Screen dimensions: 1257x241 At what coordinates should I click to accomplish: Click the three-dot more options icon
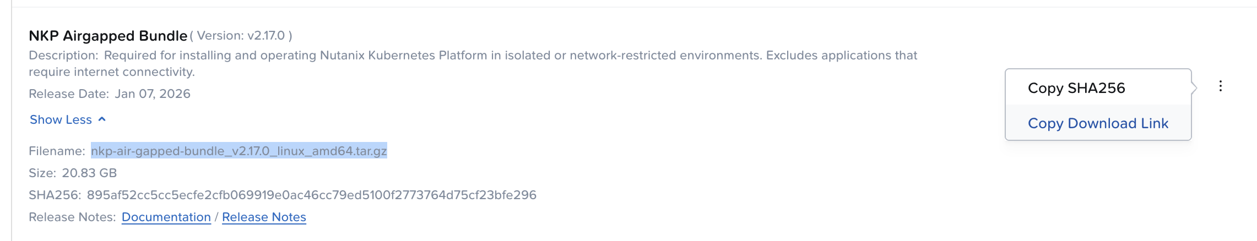click(x=1221, y=86)
